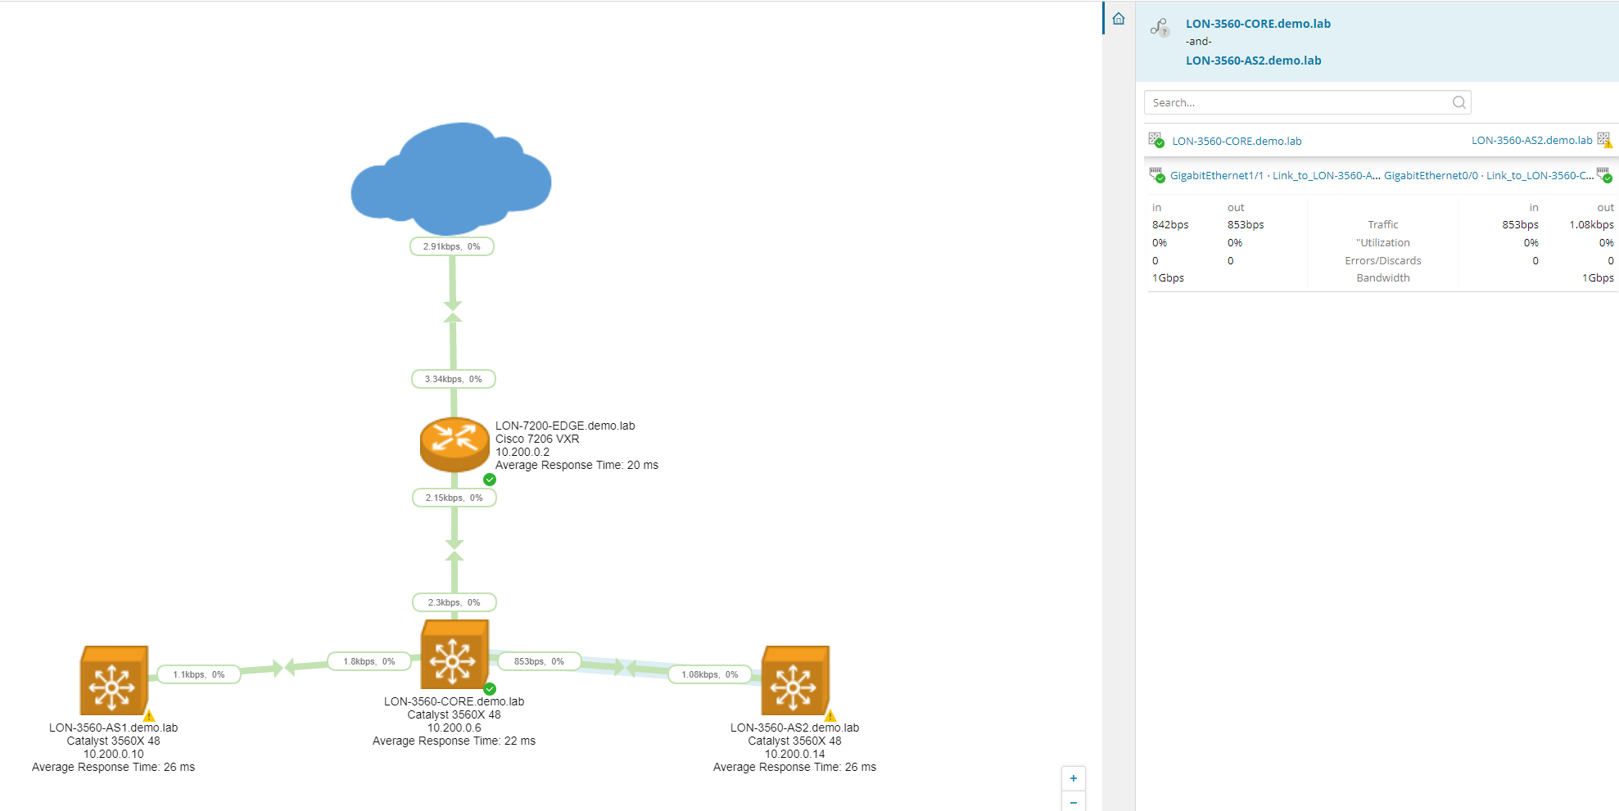Click the 2.91kbps link label under cloud
The image size is (1619, 811).
(452, 246)
